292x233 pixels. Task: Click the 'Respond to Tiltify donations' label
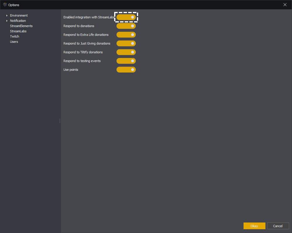point(83,52)
